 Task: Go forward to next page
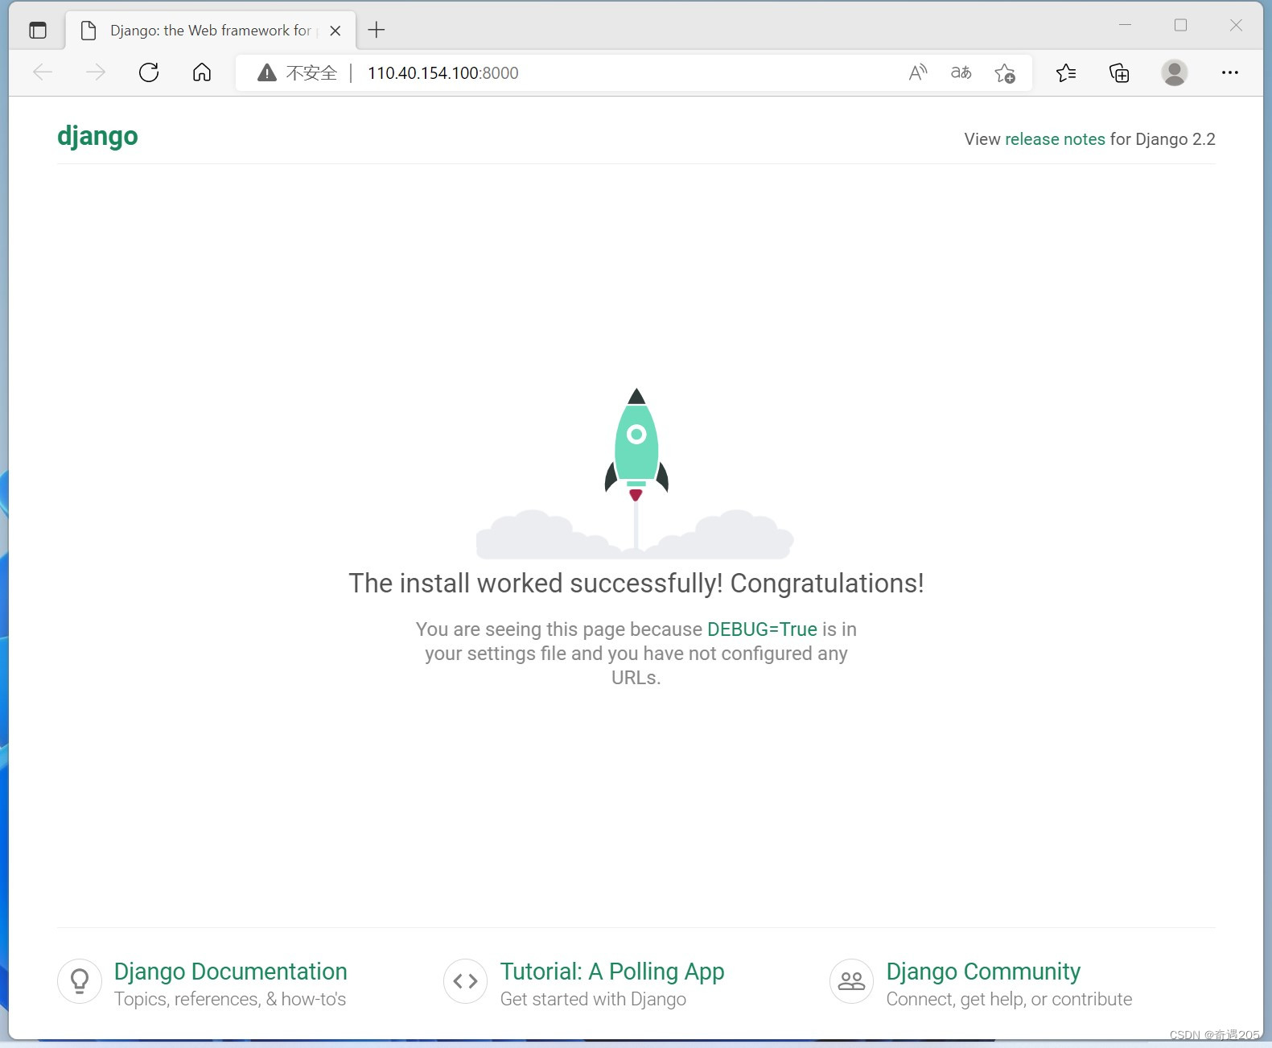click(x=96, y=72)
